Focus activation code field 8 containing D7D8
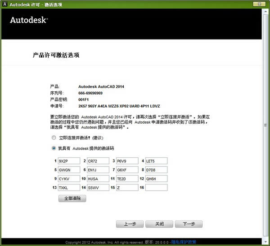 156,170
